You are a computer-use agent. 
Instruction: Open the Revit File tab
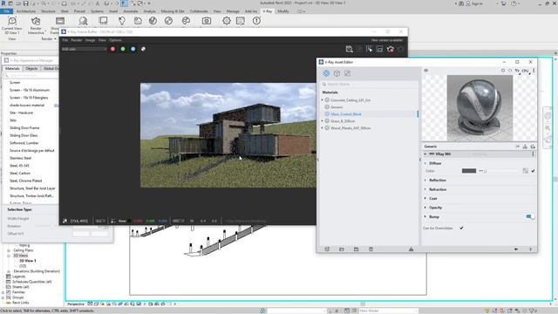click(x=6, y=11)
